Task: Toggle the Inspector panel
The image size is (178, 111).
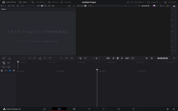Action: point(170,2)
